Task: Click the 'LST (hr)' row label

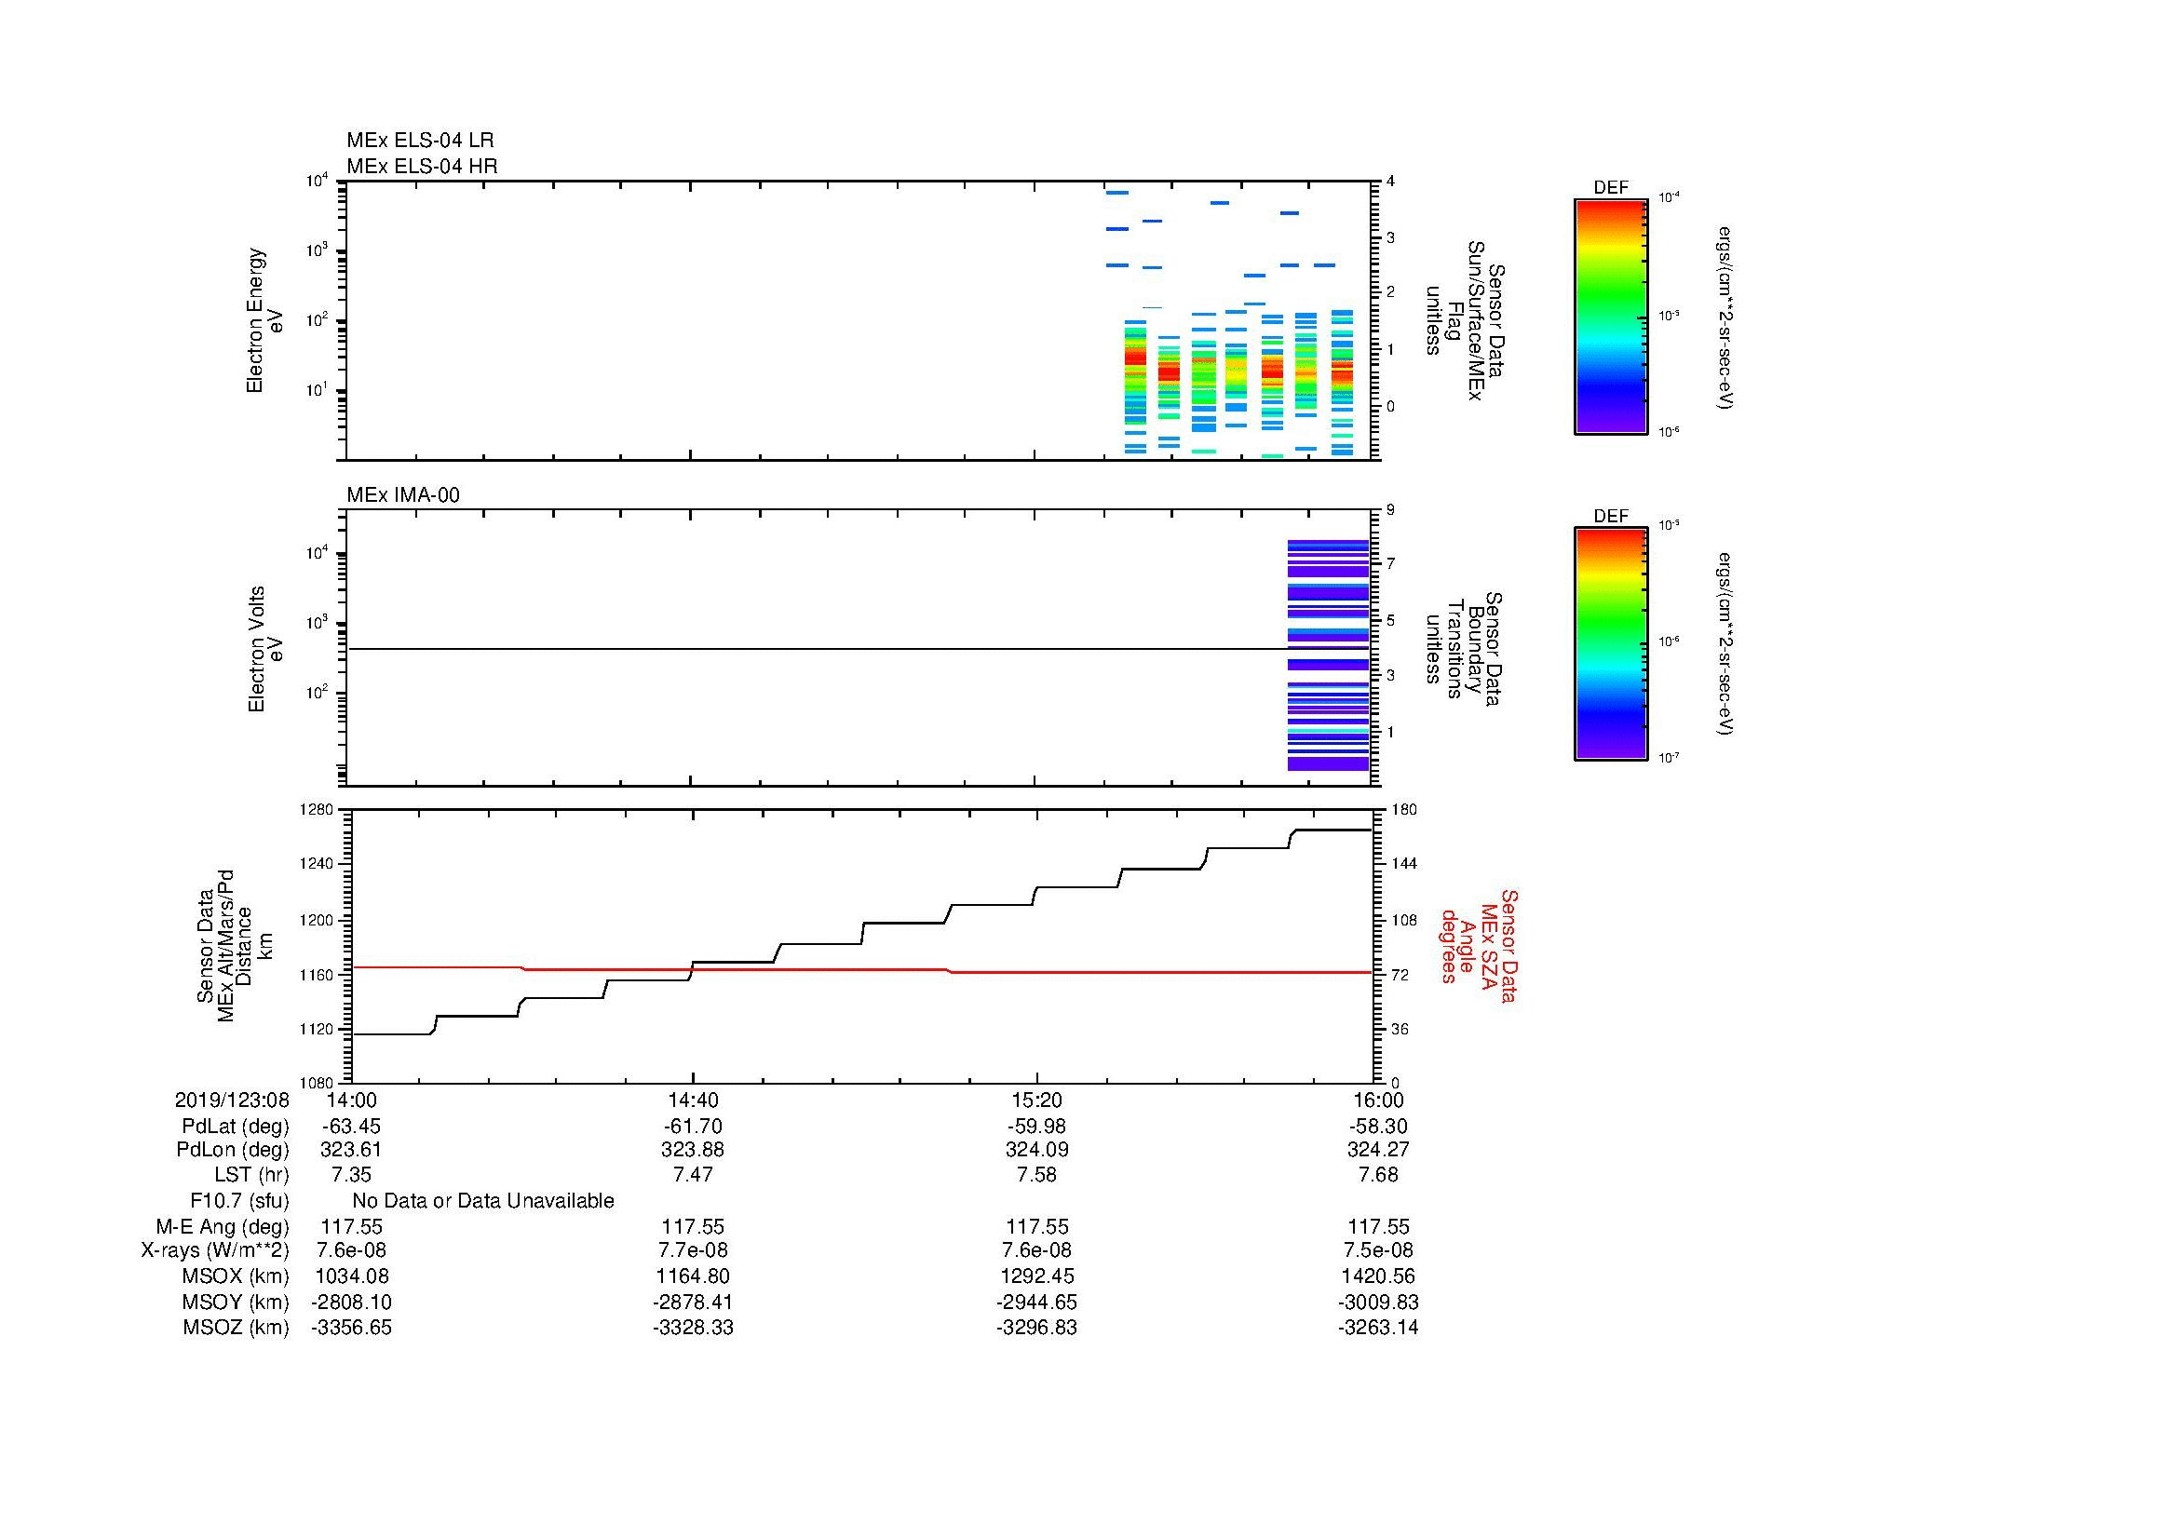Action: coord(251,1175)
